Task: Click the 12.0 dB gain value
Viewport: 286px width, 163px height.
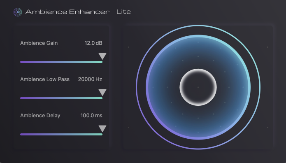Action: pyautogui.click(x=93, y=43)
